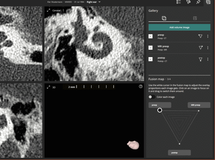The width and height of the screenshot is (215, 160).
Task: Open more options for preop volume
Action: [208, 36]
